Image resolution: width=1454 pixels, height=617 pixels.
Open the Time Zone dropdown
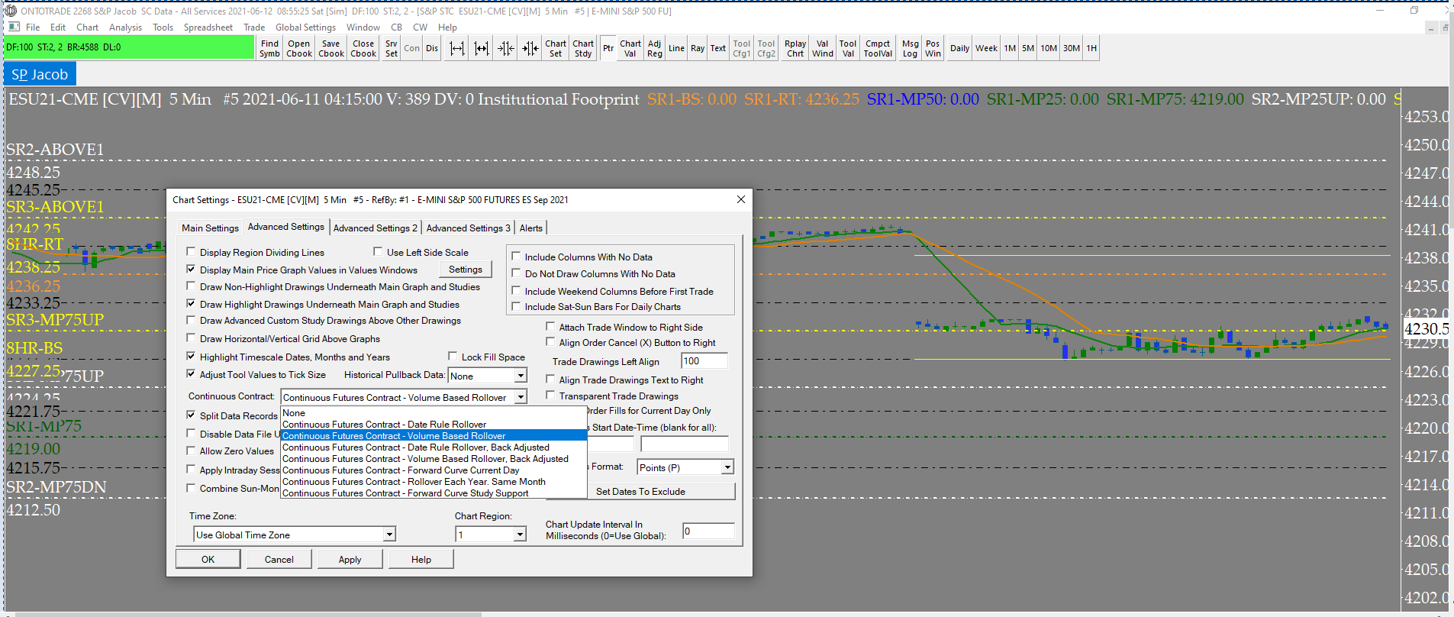pyautogui.click(x=389, y=535)
